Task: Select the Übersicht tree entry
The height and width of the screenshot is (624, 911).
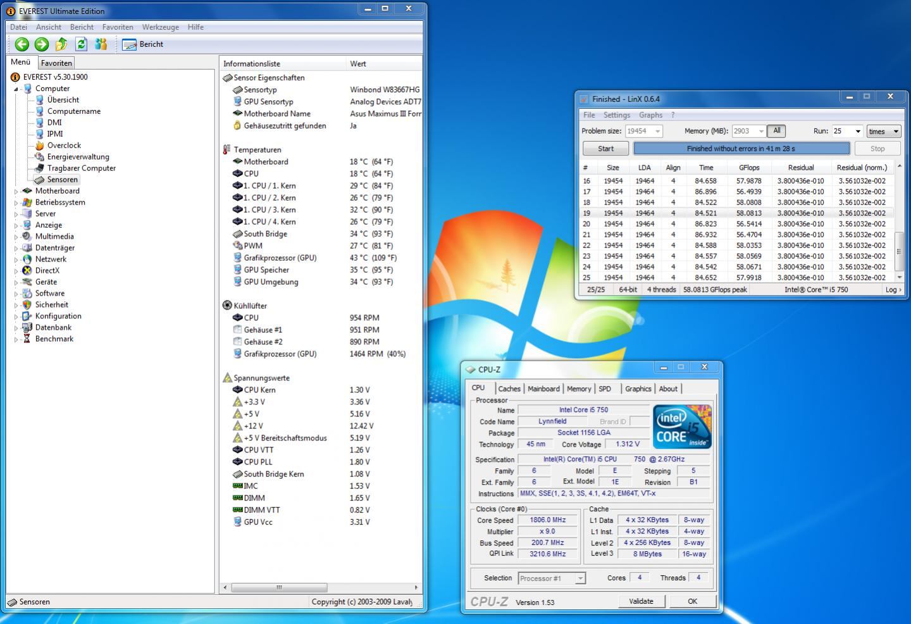Action: pyautogui.click(x=63, y=100)
